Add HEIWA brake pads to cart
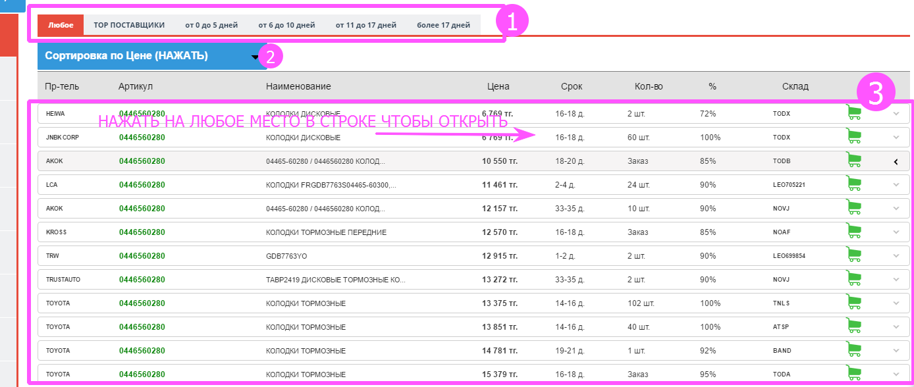Viewport: 914px width, 387px height. (853, 113)
